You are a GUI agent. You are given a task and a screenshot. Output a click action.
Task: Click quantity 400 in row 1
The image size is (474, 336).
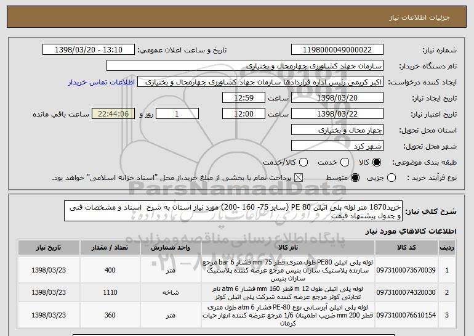coord(110,270)
